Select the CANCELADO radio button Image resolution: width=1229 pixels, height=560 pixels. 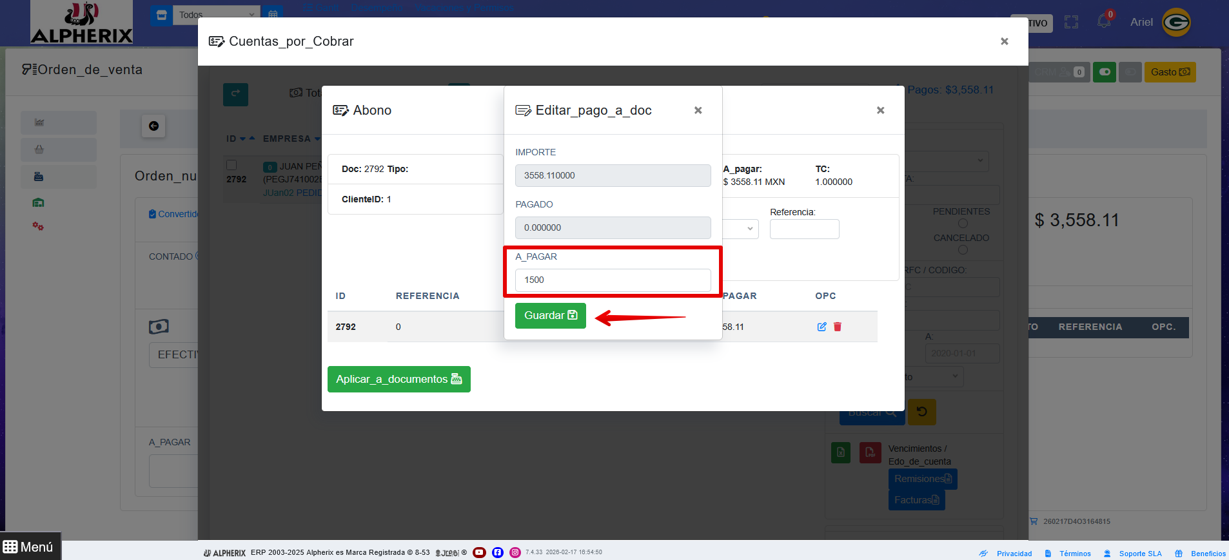(963, 250)
